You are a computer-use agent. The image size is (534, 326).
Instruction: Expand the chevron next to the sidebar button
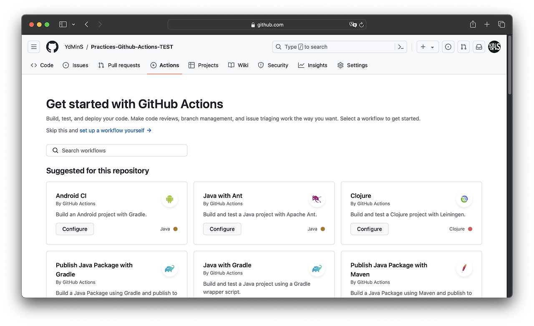point(73,24)
